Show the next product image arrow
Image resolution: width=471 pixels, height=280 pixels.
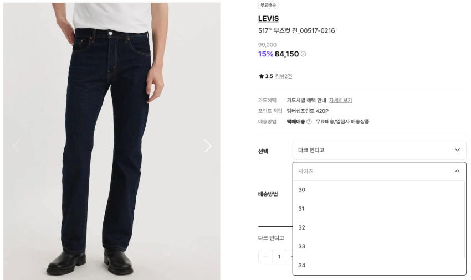pos(208,146)
